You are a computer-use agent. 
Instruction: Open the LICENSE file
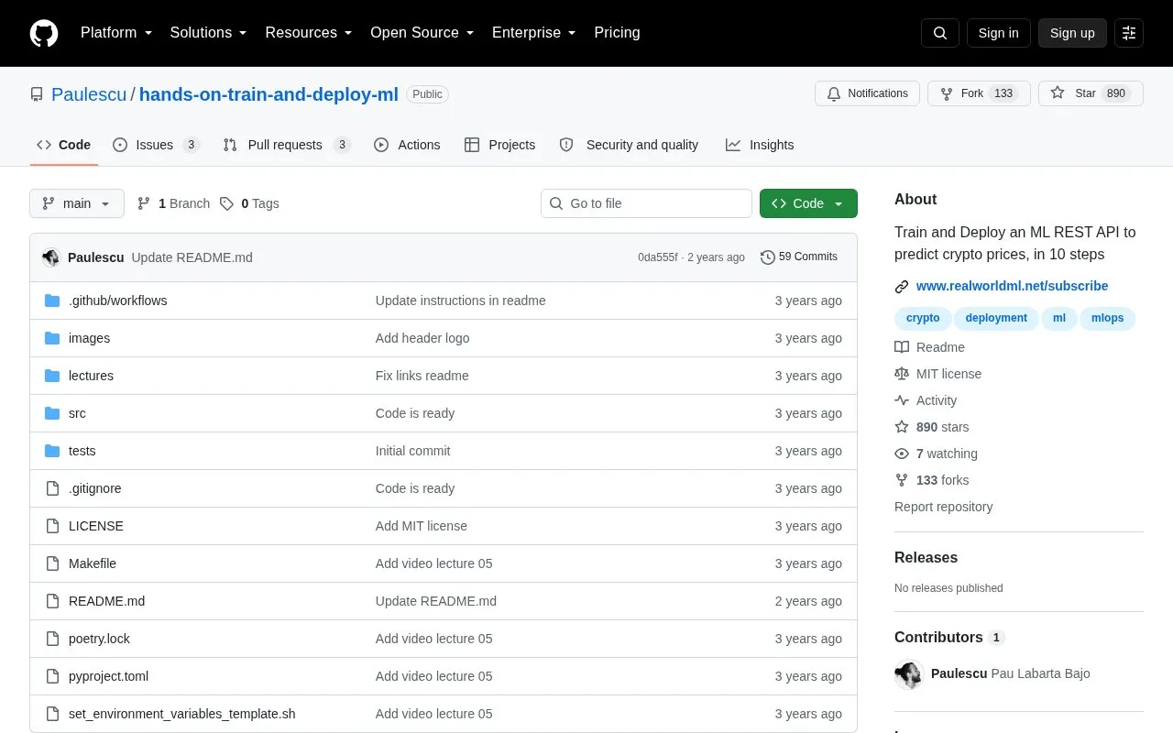point(96,526)
